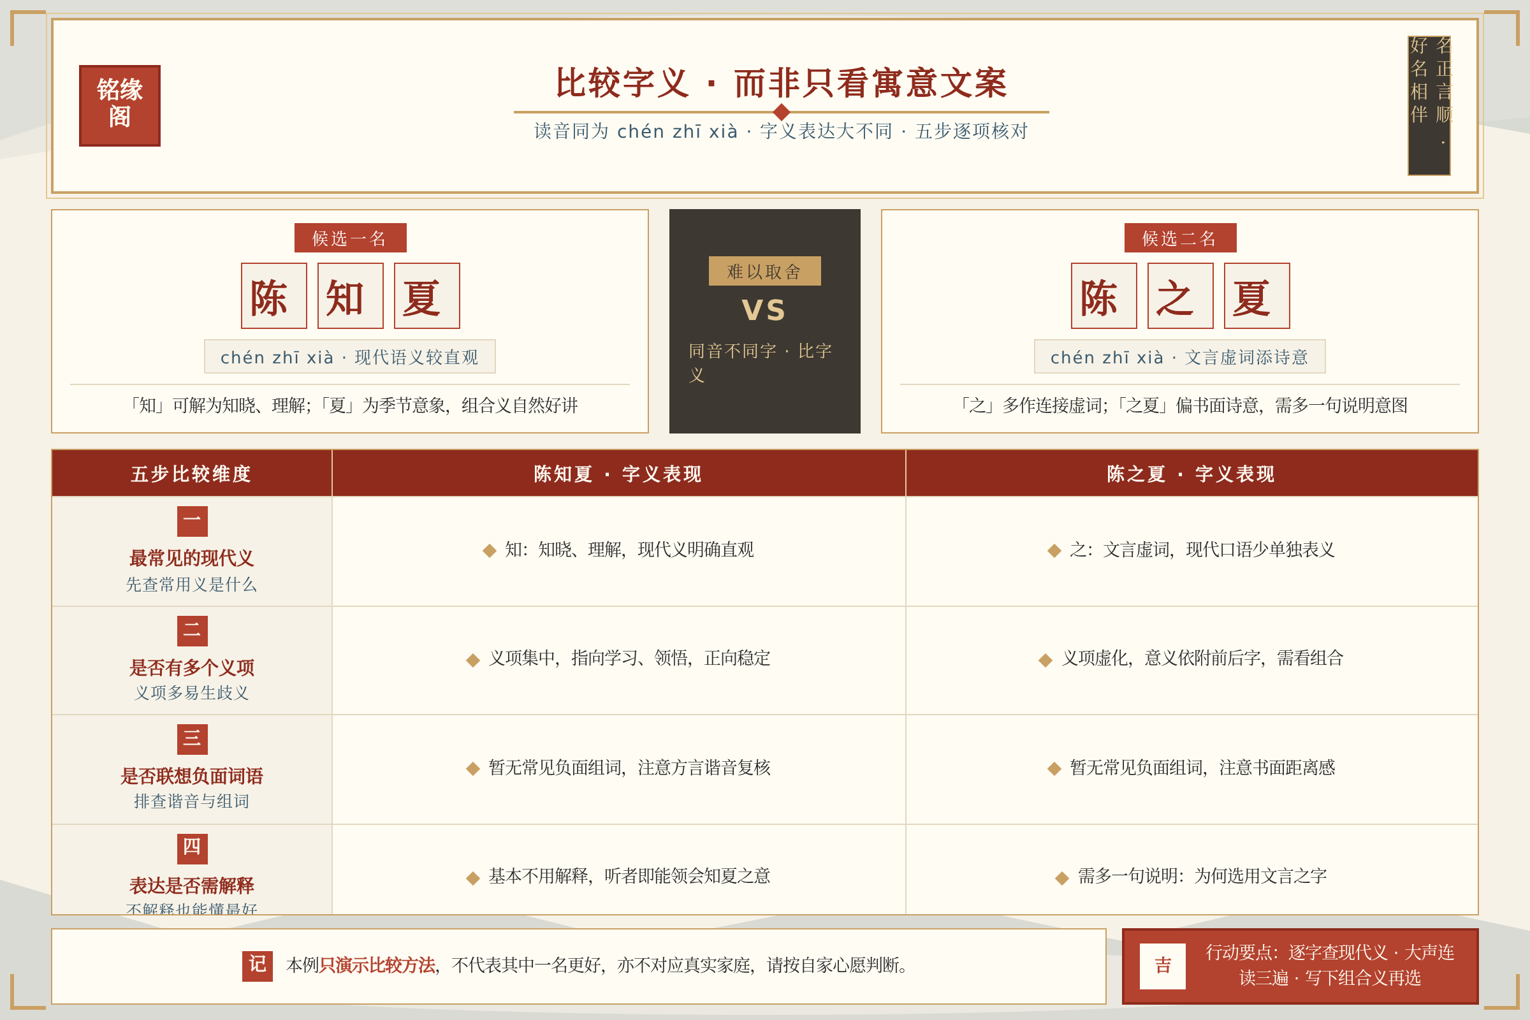This screenshot has width=1530, height=1020.
Task: Select the step 四 number badge
Action: pyautogui.click(x=192, y=849)
